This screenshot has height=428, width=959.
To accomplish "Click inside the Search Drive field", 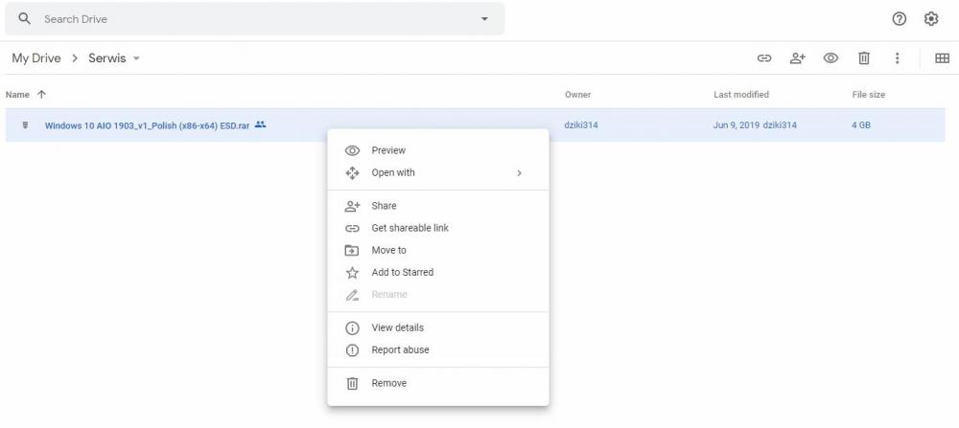I will pos(240,19).
